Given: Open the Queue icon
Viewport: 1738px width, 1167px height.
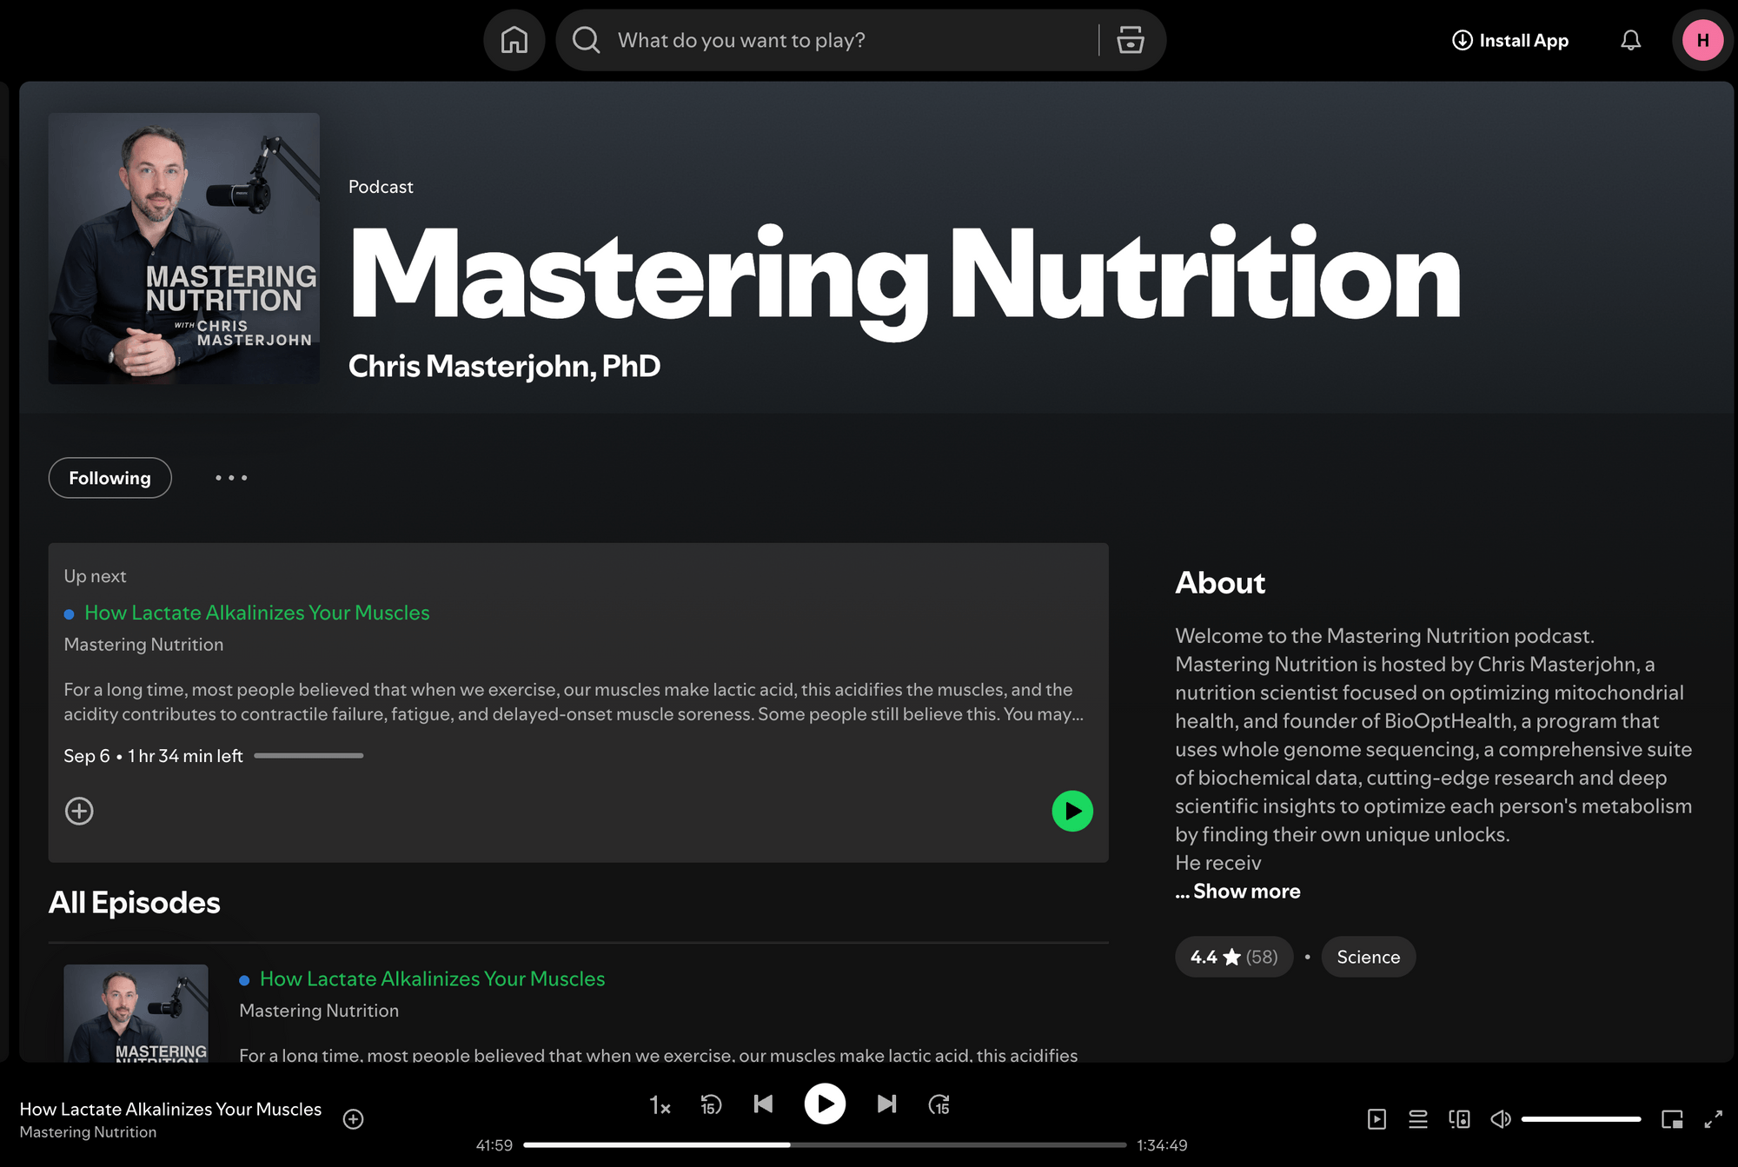Looking at the screenshot, I should tap(1418, 1119).
